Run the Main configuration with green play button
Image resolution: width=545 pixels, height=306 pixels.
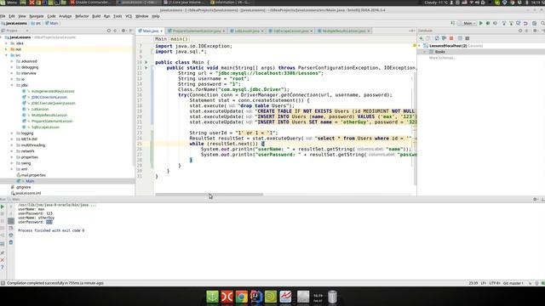(481, 23)
